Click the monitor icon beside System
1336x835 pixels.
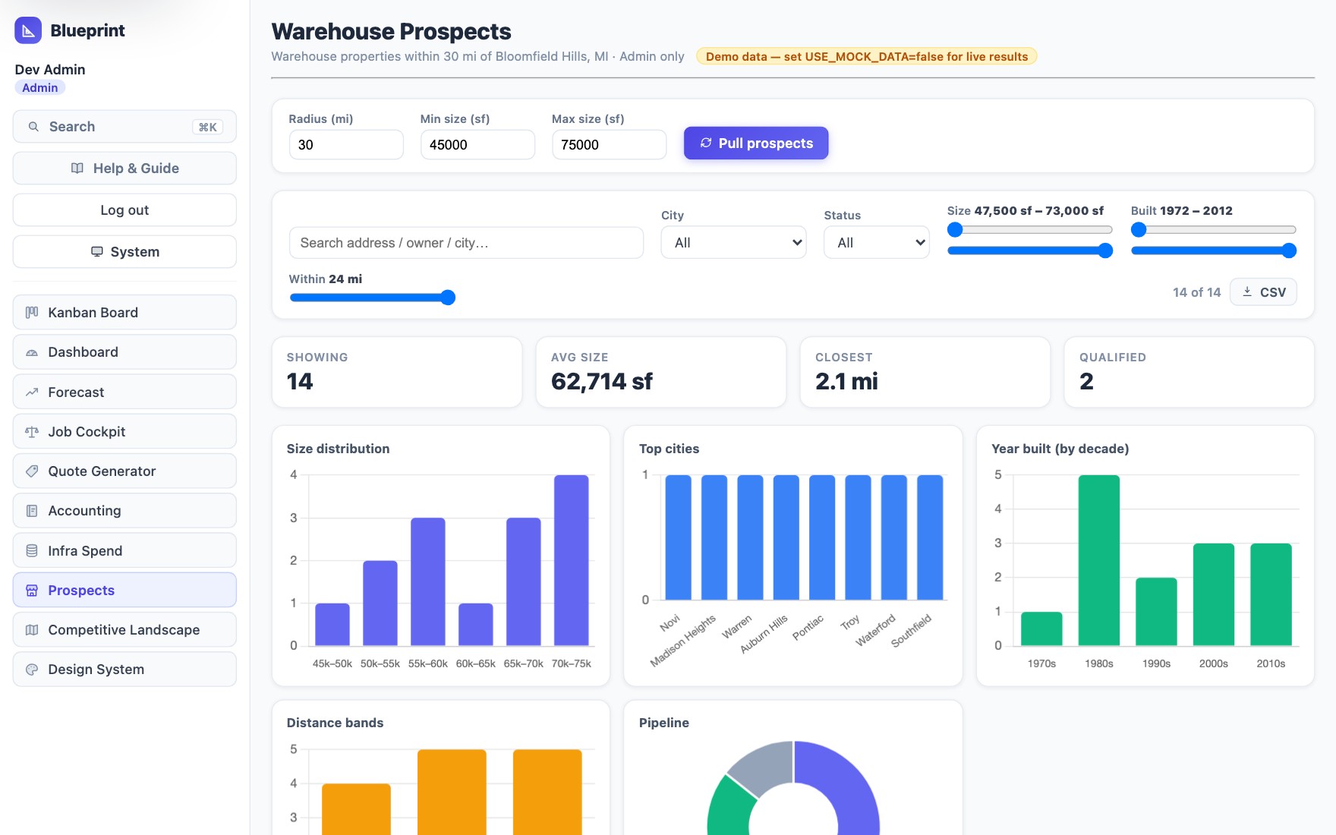96,252
